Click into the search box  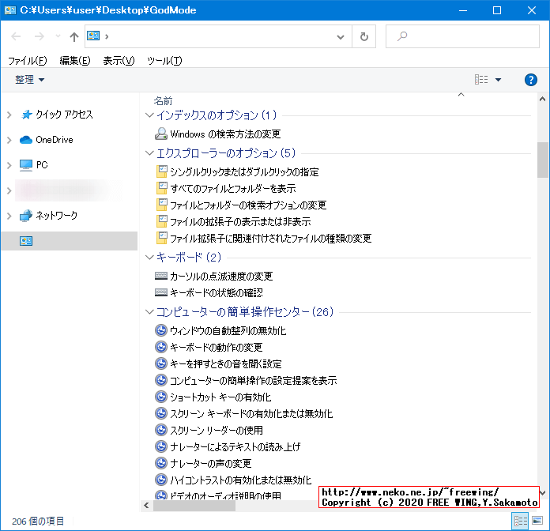(x=462, y=36)
